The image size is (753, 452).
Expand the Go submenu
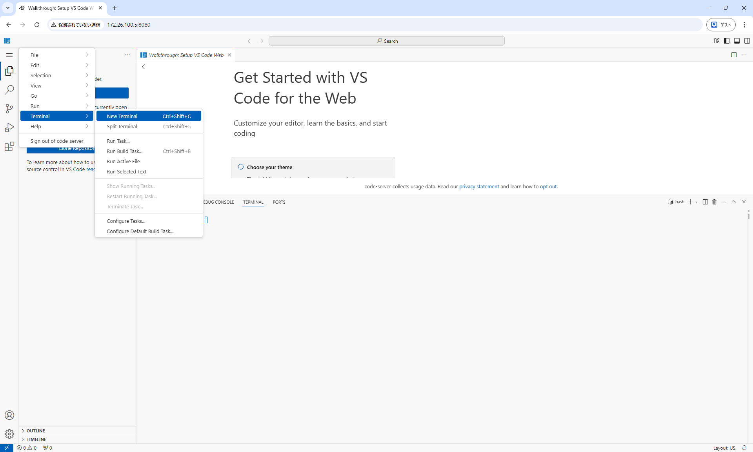(57, 96)
